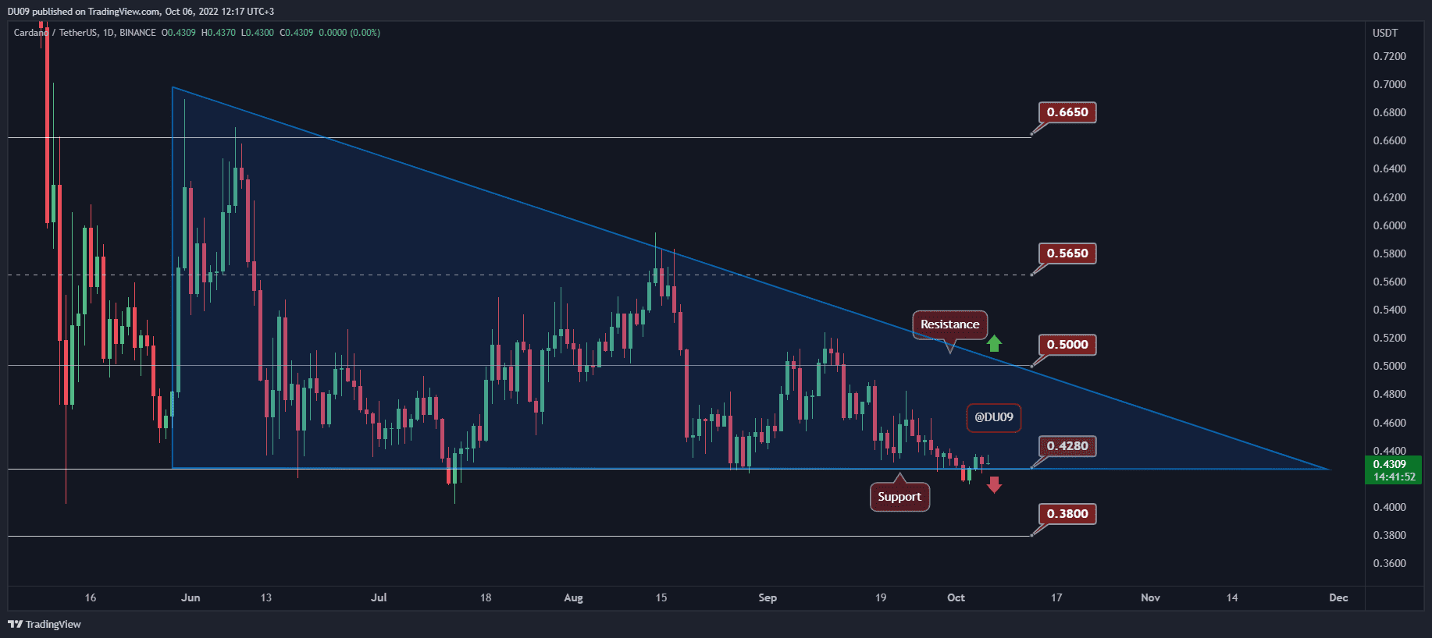
Task: Click the 0.5650 price label
Action: tap(1067, 253)
